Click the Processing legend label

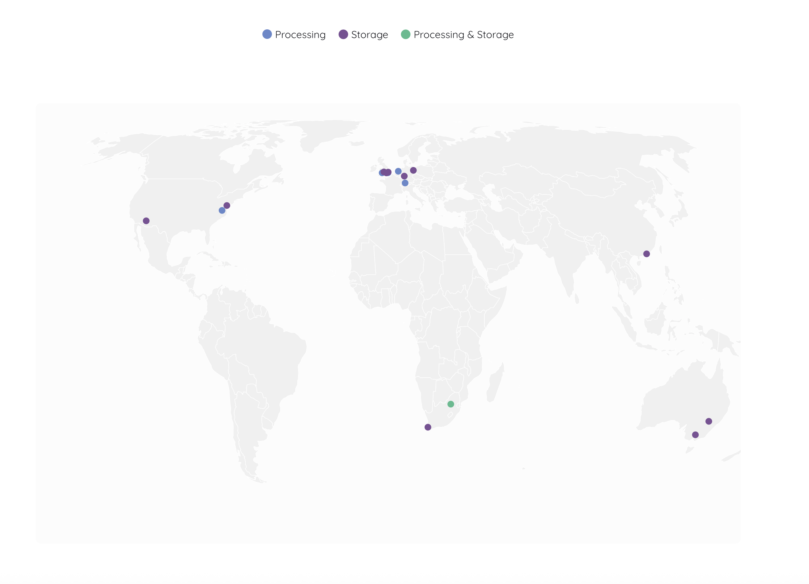pos(300,35)
